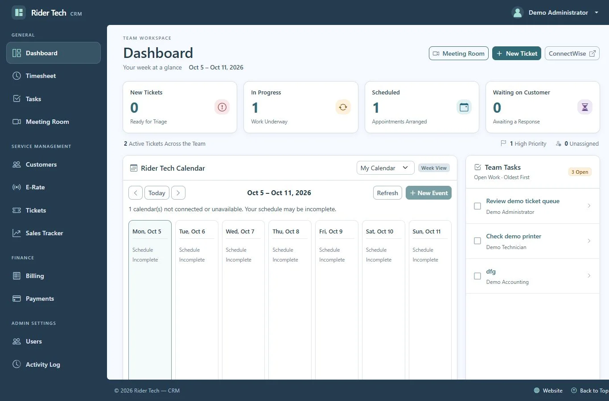Open Timesheet in the sidebar
Image resolution: width=609 pixels, height=401 pixels.
[x=53, y=76]
